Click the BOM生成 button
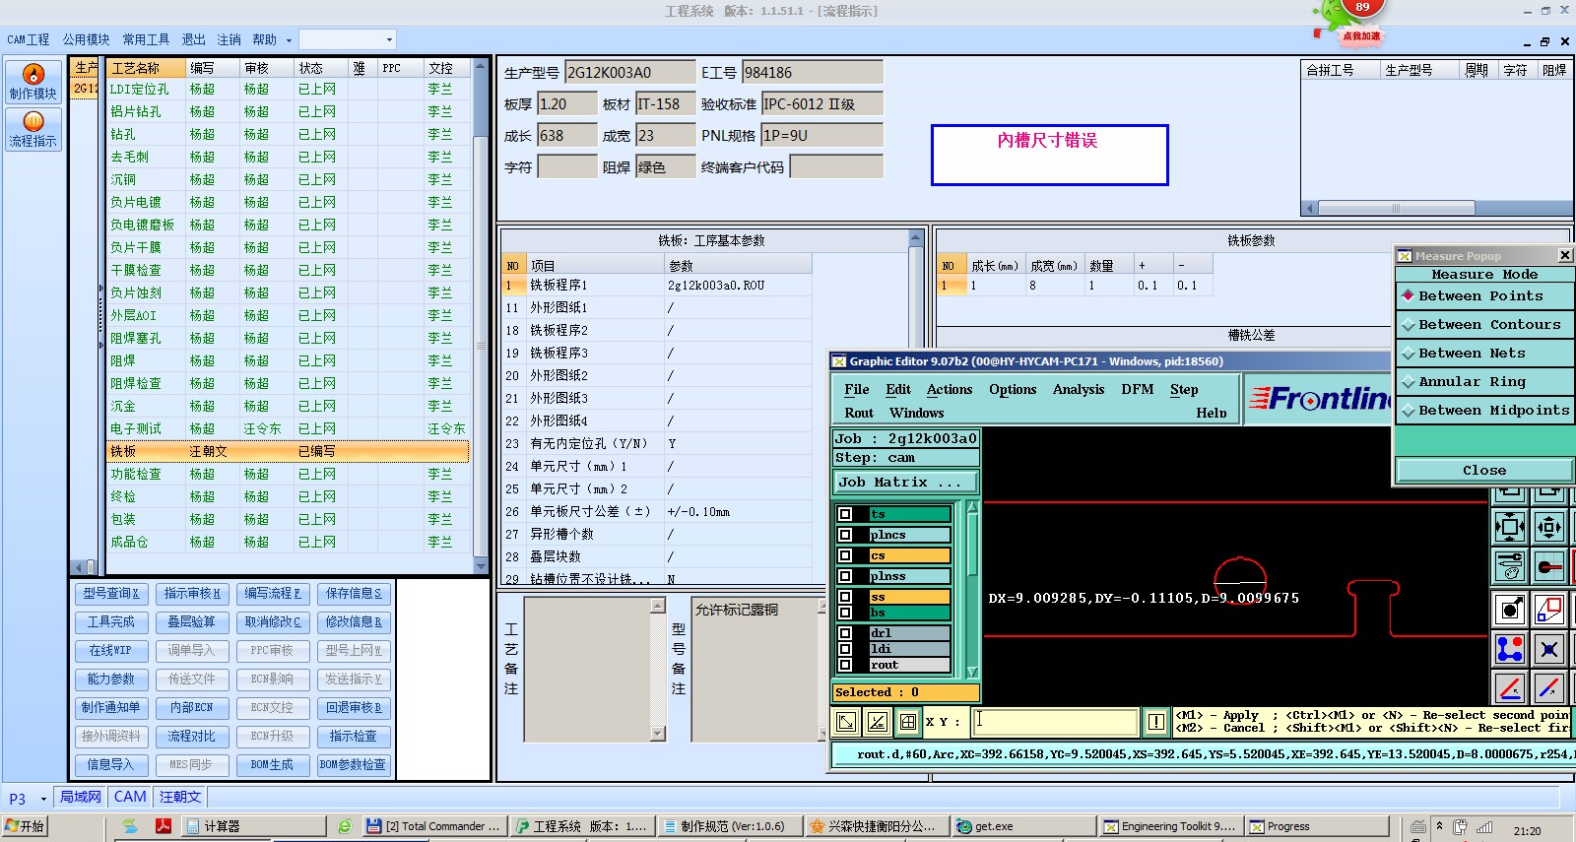Viewport: 1576px width, 842px height. click(272, 764)
